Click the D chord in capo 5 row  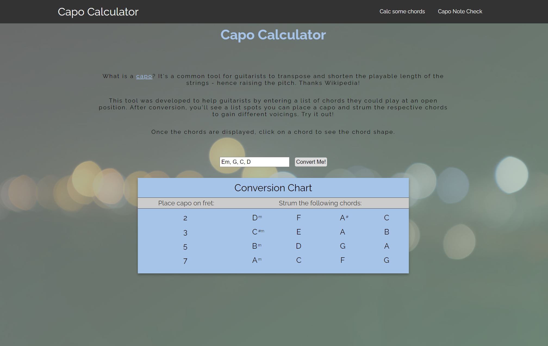coord(298,246)
